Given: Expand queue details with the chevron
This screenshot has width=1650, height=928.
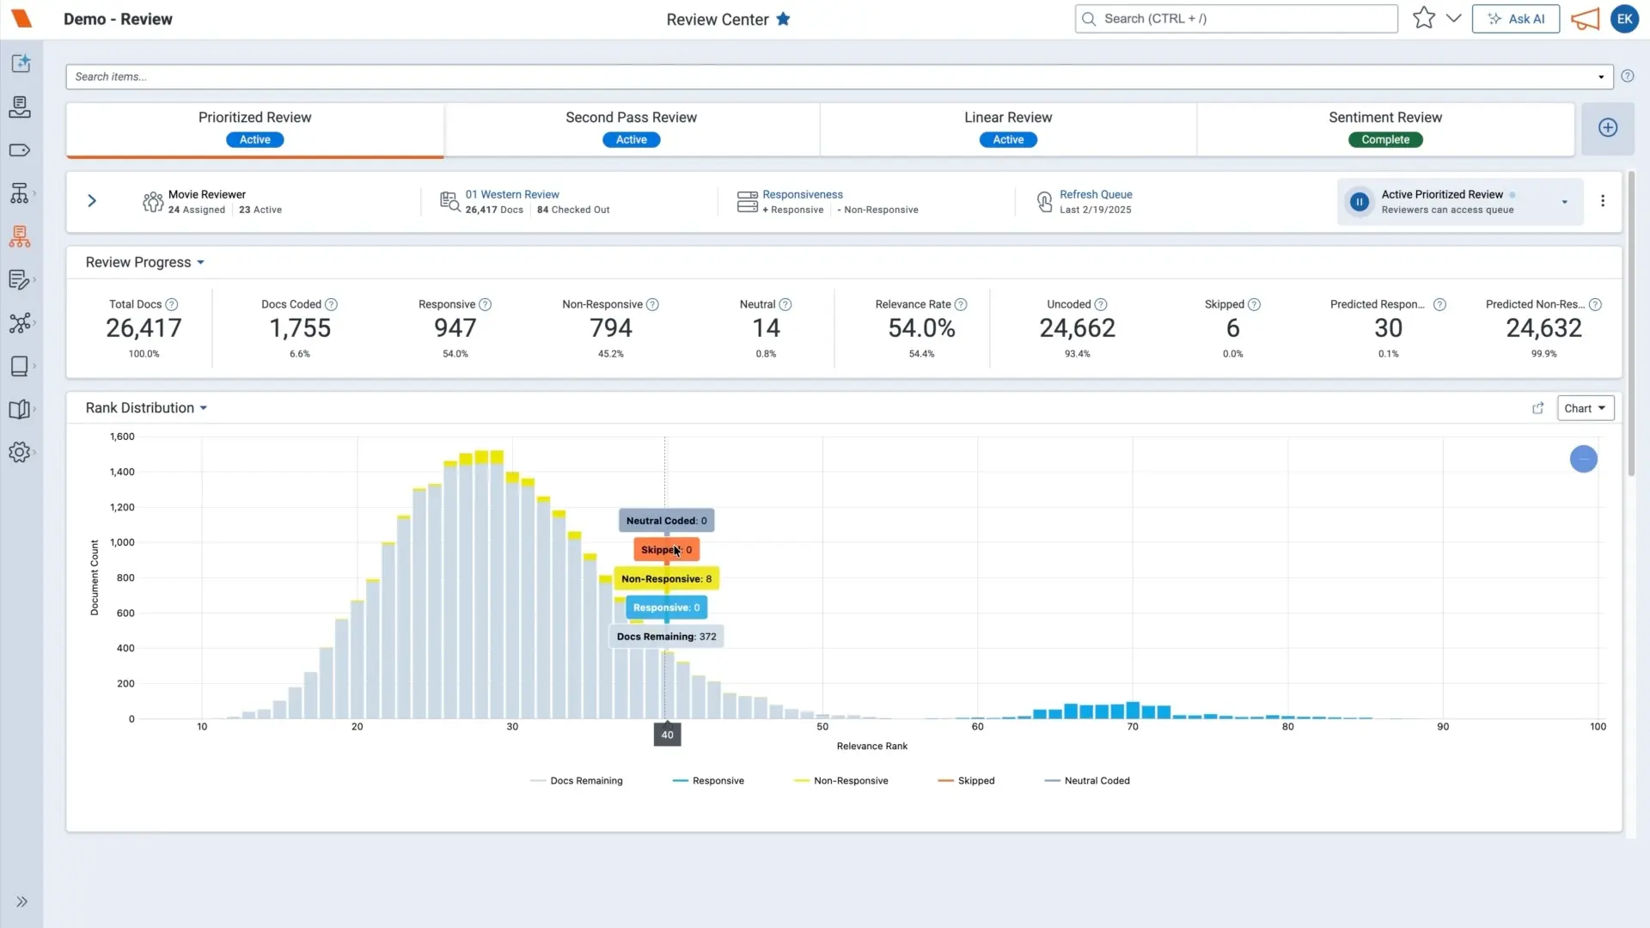Looking at the screenshot, I should (92, 200).
